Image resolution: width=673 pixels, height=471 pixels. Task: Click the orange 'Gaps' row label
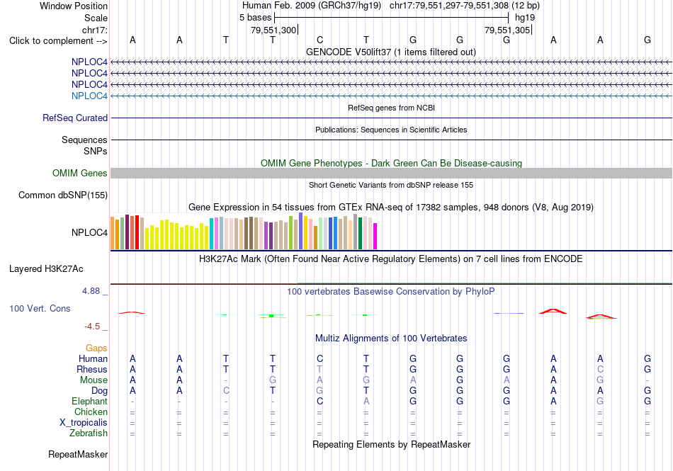click(96, 348)
